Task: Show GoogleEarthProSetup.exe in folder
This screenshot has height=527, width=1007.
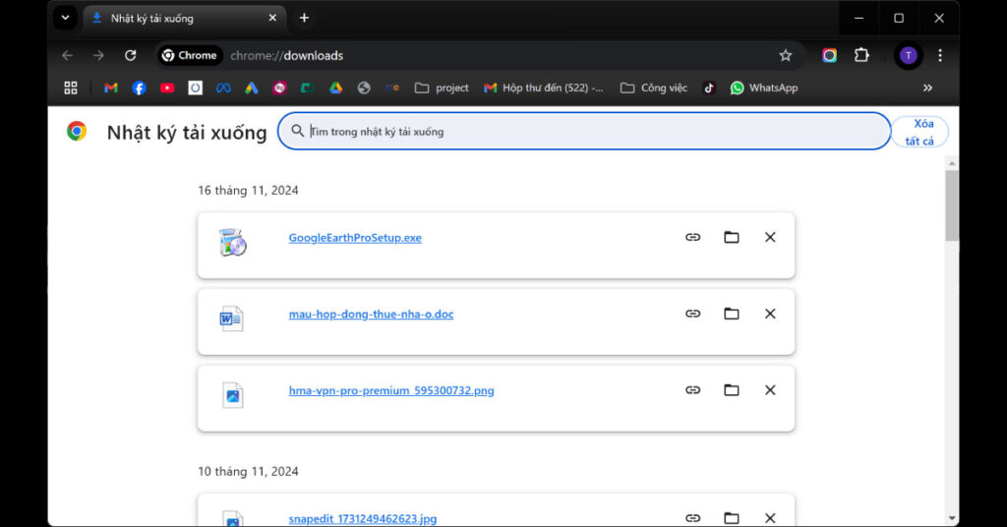Action: 732,237
